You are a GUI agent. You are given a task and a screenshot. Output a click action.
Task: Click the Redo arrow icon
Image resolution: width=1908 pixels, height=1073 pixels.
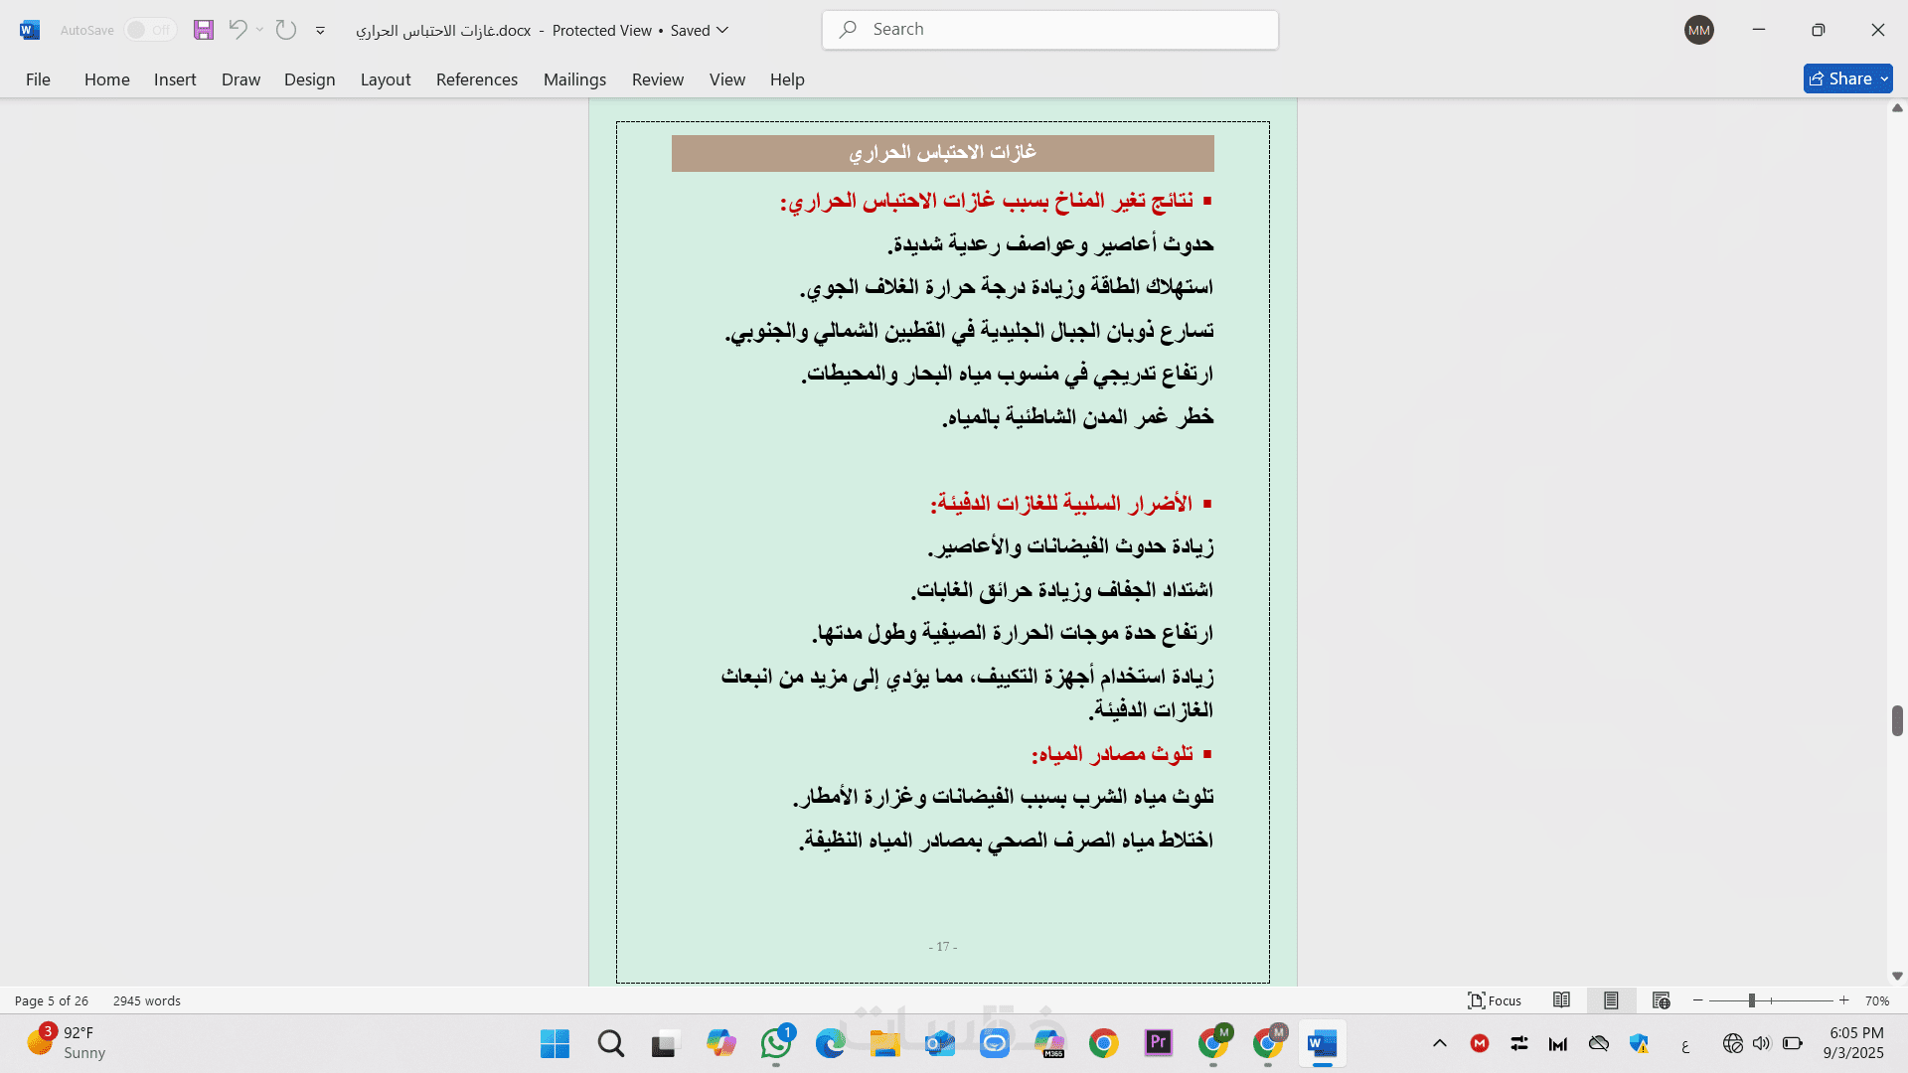tap(286, 30)
